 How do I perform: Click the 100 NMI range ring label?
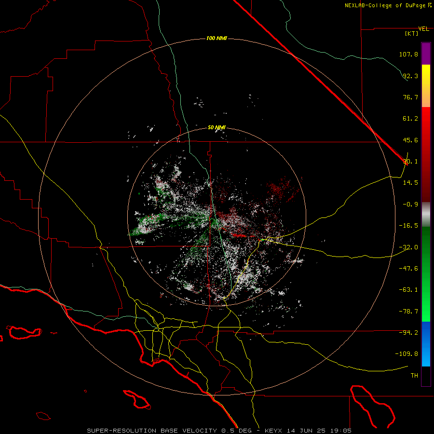[217, 38]
